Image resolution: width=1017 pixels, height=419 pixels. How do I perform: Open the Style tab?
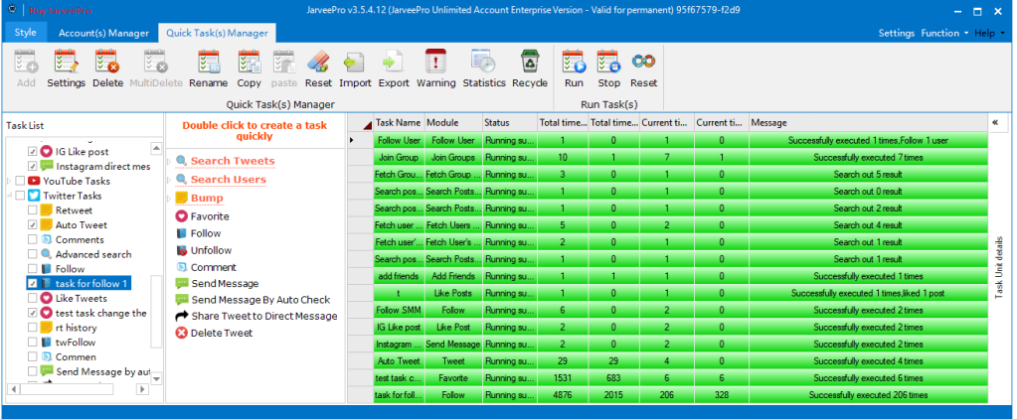(x=26, y=33)
